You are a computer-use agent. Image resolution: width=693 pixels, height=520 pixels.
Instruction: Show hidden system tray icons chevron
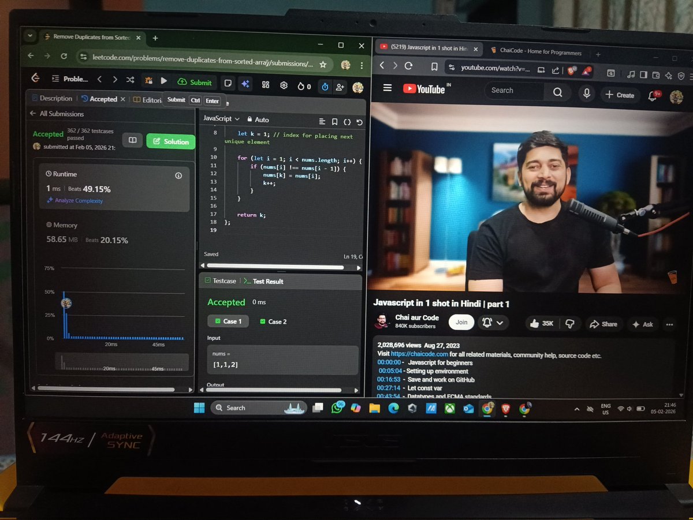click(576, 409)
